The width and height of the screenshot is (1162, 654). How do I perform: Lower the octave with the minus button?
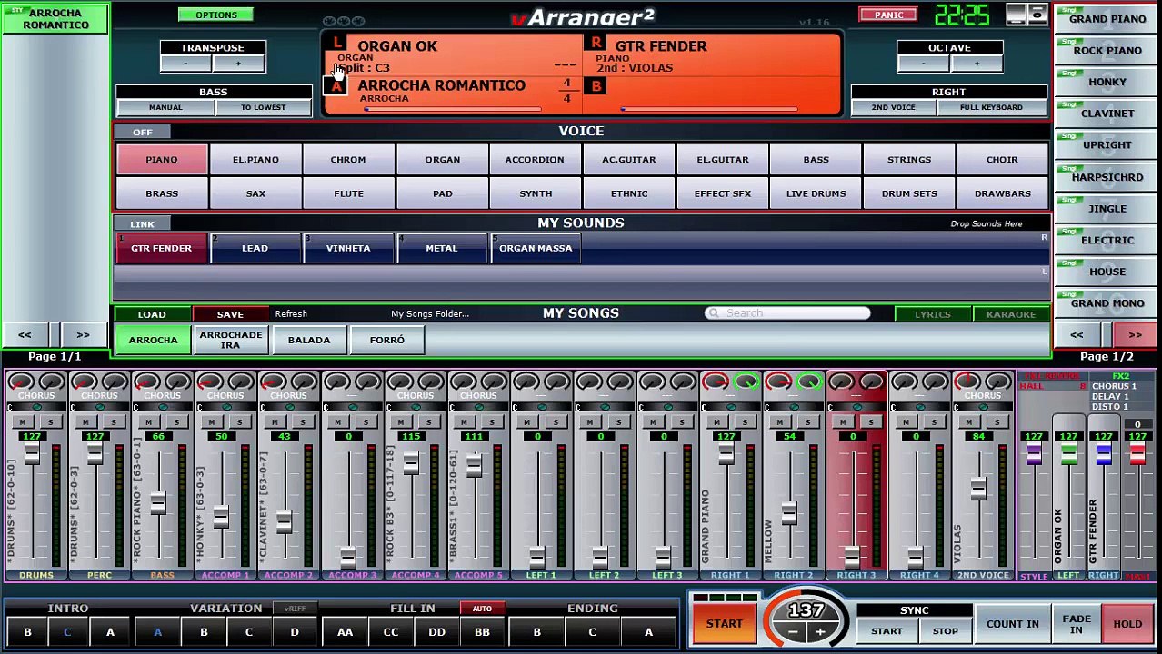pos(923,64)
